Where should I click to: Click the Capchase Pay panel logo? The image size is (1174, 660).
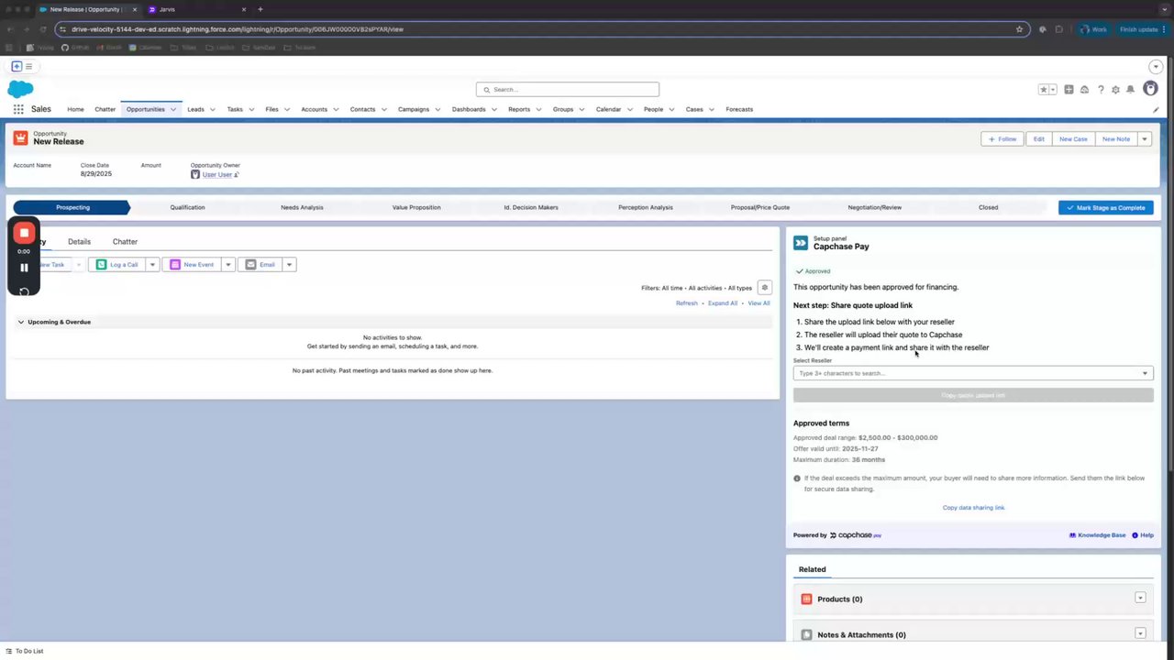801,243
